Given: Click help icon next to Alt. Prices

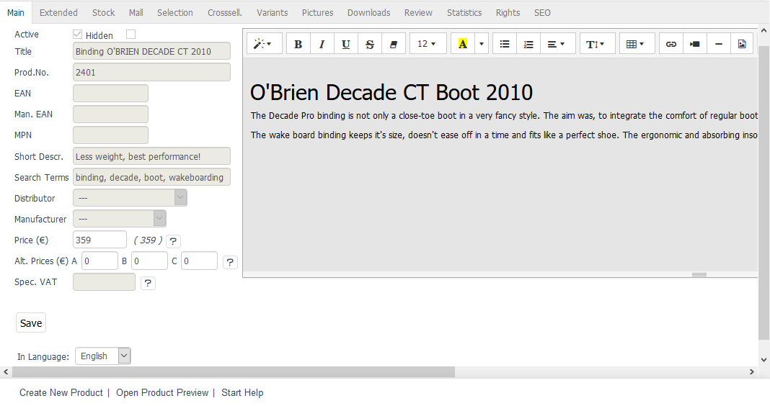Looking at the screenshot, I should pyautogui.click(x=230, y=262).
